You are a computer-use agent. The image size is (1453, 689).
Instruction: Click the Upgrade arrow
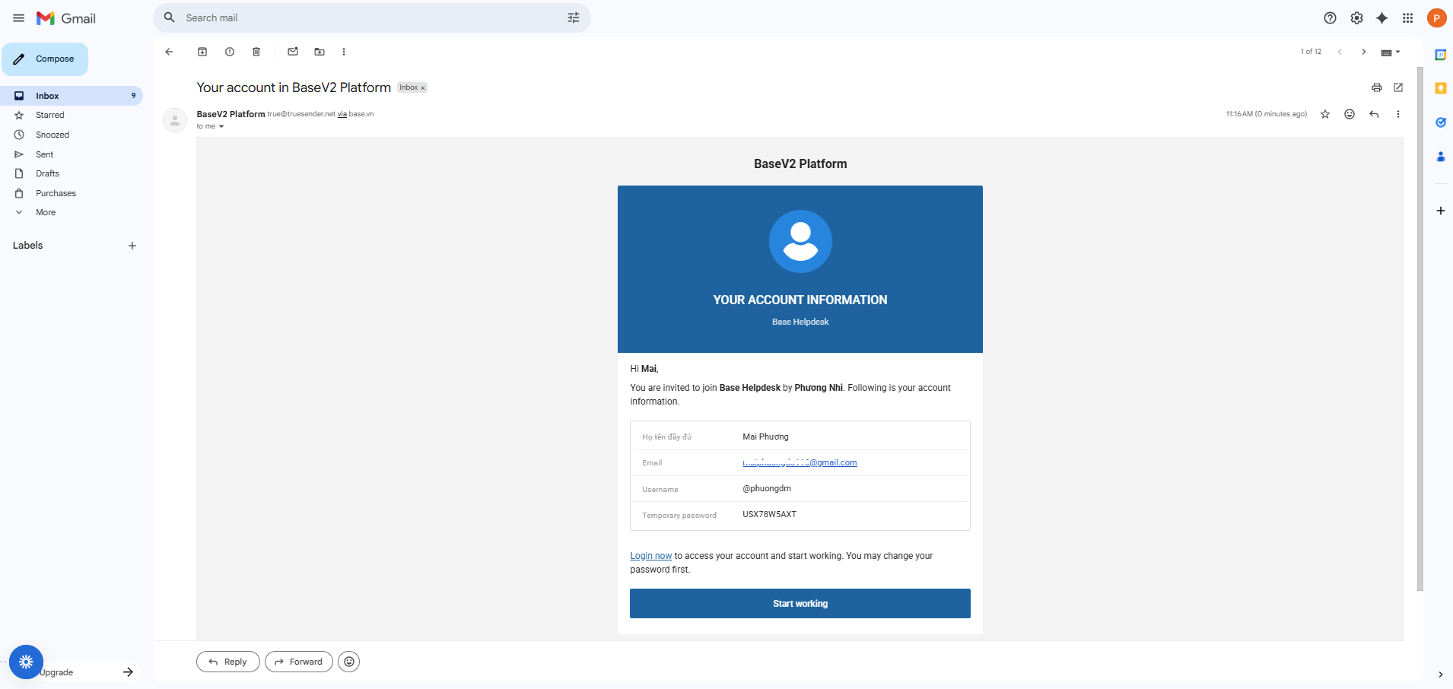(129, 672)
